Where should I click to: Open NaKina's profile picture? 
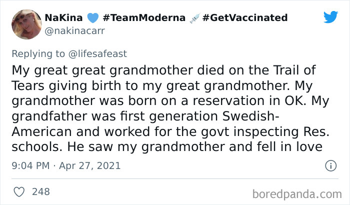26,24
